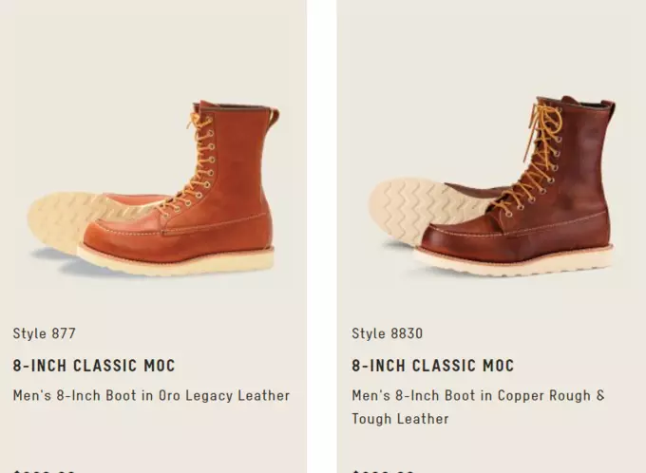This screenshot has height=473, width=646.
Task: Click the partially visible price under Style 8830
Action: point(383,470)
